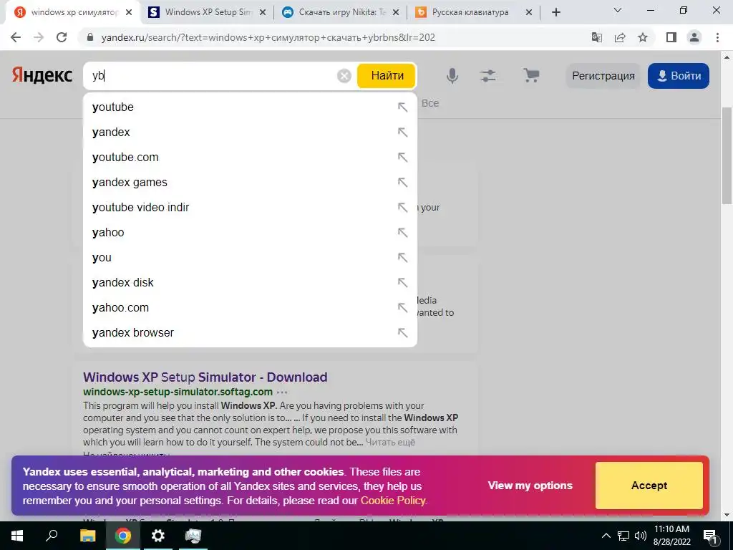Select the youtube suggestion
733x550 pixels.
coord(250,107)
